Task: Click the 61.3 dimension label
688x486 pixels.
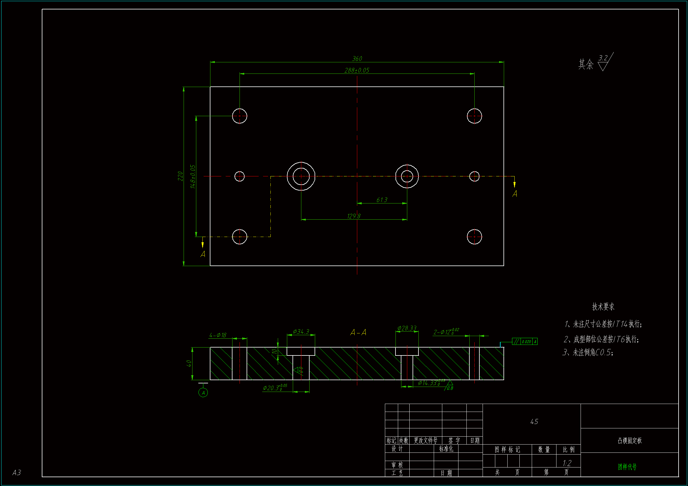Action: click(x=382, y=200)
